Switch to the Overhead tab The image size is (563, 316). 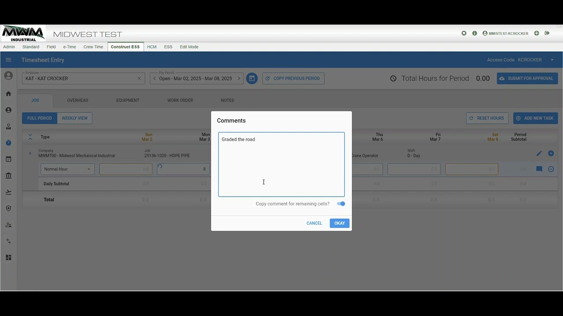click(x=77, y=101)
